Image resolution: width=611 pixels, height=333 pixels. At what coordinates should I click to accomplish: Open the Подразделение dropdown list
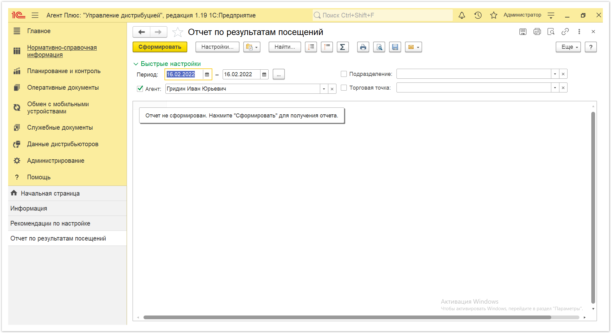tap(555, 74)
